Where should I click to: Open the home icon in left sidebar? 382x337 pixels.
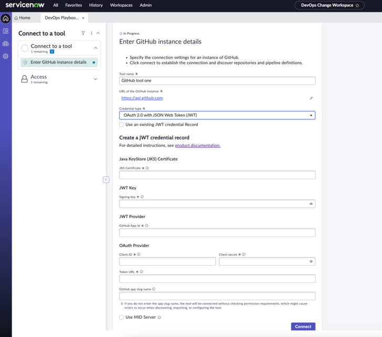6,18
